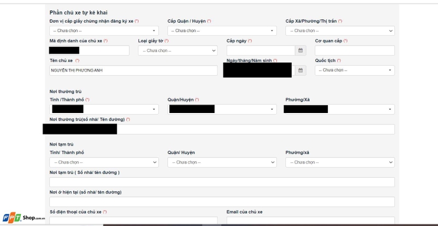Expand Cấp Quận / Huyện dropdown

click(x=222, y=31)
